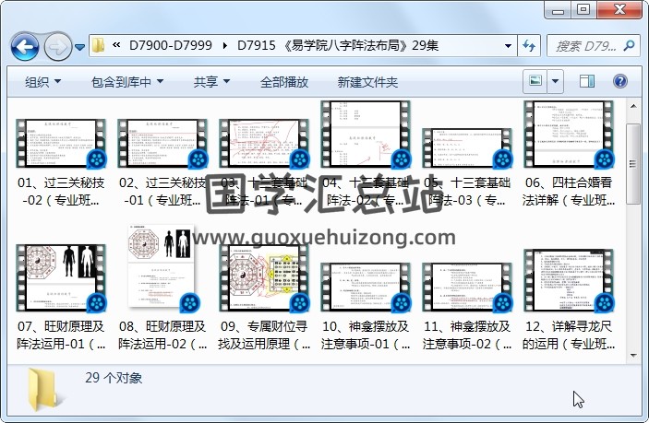The image size is (649, 423).
Task: Click file name 12、详解寻龙尺的运用
Action: point(569,335)
